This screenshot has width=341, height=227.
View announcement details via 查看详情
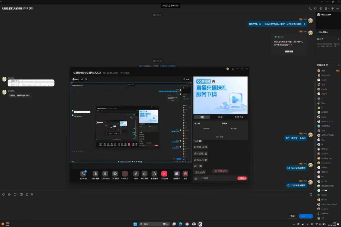tap(289, 51)
